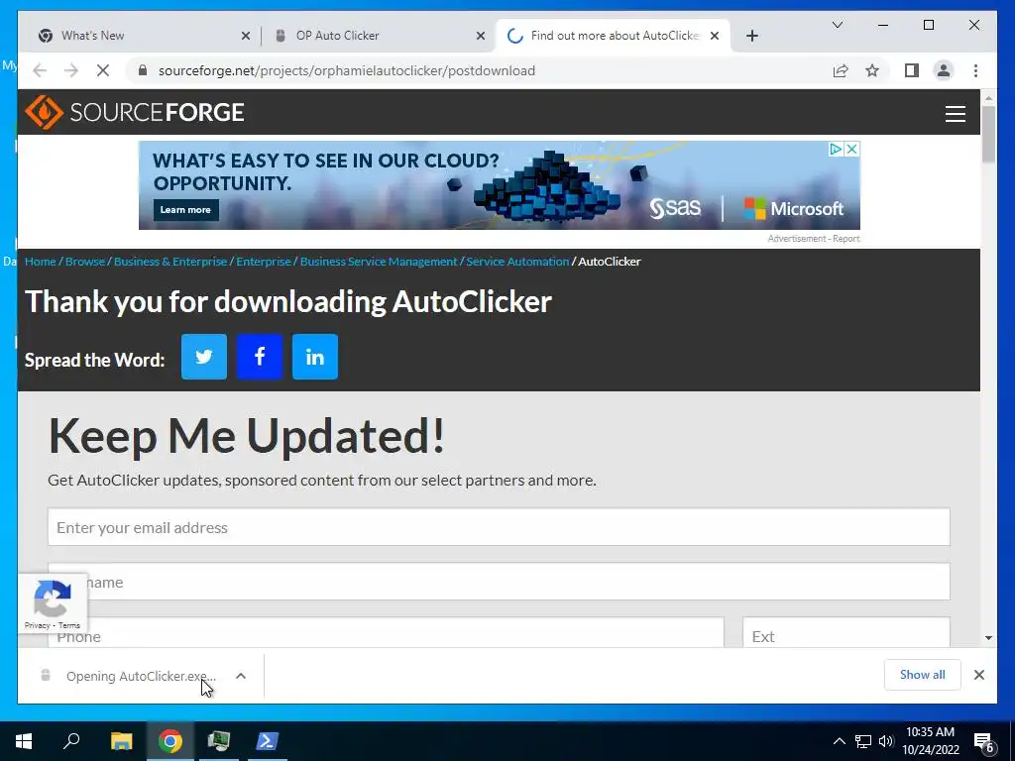Open the Browse breadcrumb link

click(x=85, y=262)
